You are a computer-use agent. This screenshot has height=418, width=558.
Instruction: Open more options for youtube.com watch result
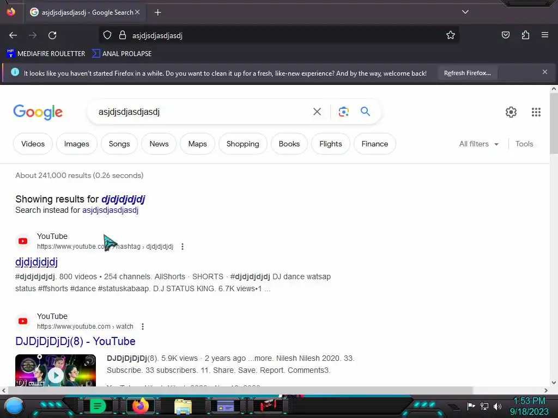pos(142,327)
